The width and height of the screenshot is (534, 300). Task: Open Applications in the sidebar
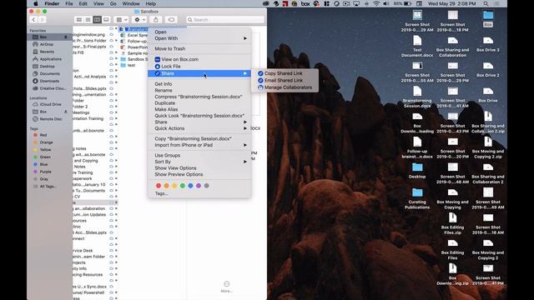pyautogui.click(x=50, y=59)
